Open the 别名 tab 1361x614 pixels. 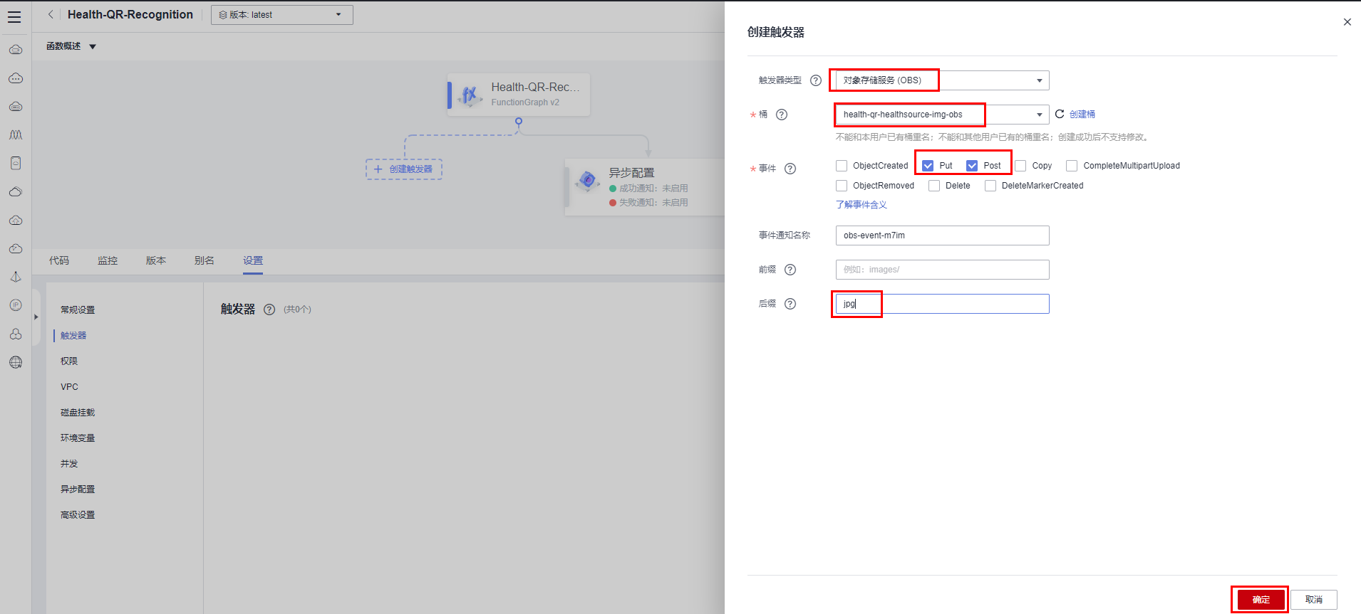pos(205,260)
